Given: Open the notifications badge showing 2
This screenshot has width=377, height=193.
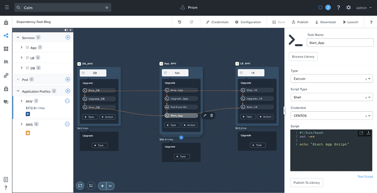Looking at the screenshot, I should (x=328, y=8).
